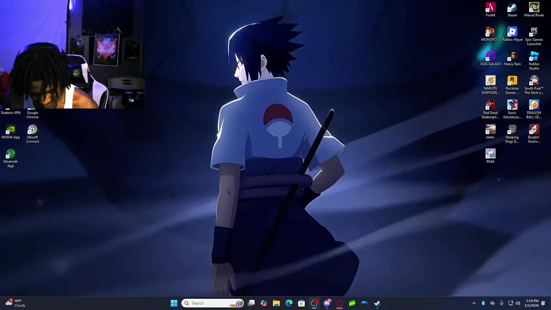This screenshot has height=310, width=551.
Task: Click the Bluetooth tray icon
Action: click(x=483, y=303)
